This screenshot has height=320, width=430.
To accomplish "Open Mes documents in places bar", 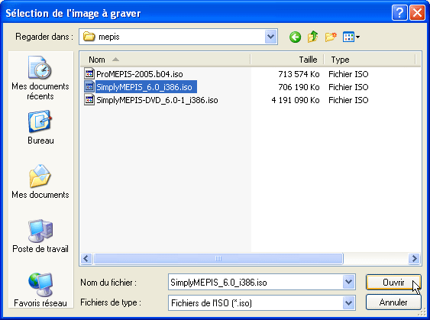I will point(40,182).
